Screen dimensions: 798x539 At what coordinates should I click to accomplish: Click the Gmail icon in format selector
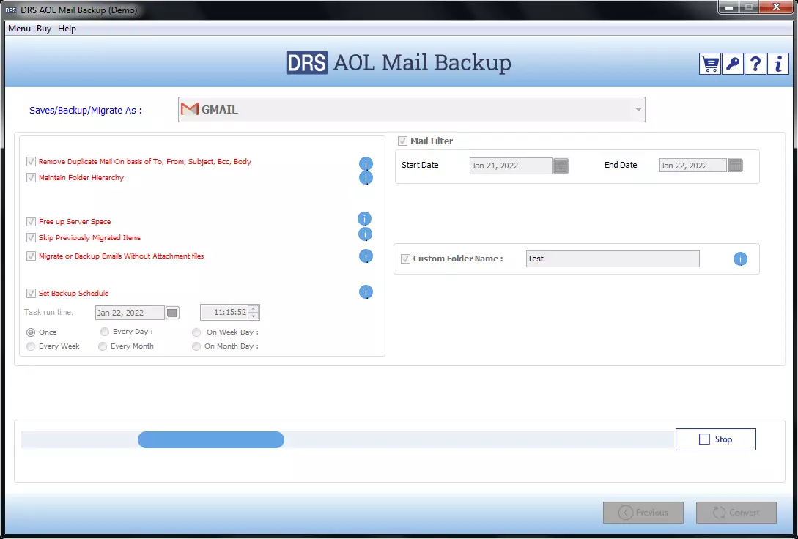[190, 109]
